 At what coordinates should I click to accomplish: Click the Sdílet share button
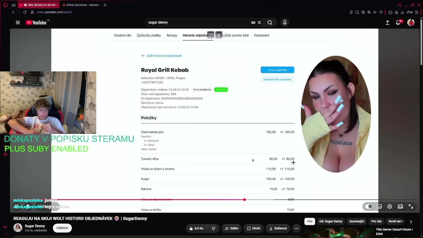pyautogui.click(x=231, y=228)
